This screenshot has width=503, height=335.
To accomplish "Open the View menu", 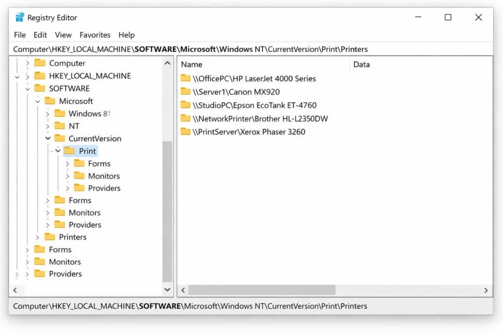I will click(x=63, y=35).
